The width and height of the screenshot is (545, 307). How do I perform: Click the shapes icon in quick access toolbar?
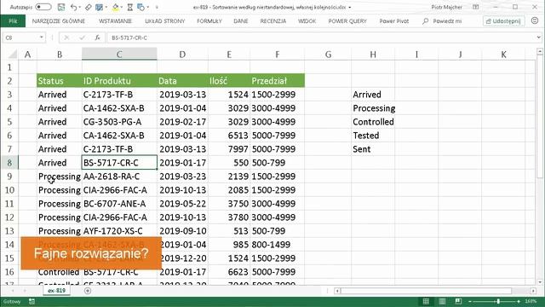point(141,7)
